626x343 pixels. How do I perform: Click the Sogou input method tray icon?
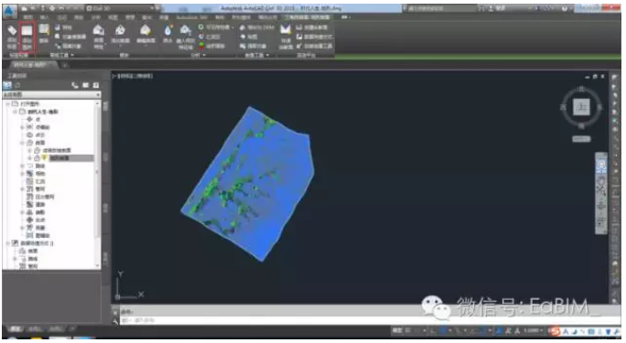tap(554, 331)
